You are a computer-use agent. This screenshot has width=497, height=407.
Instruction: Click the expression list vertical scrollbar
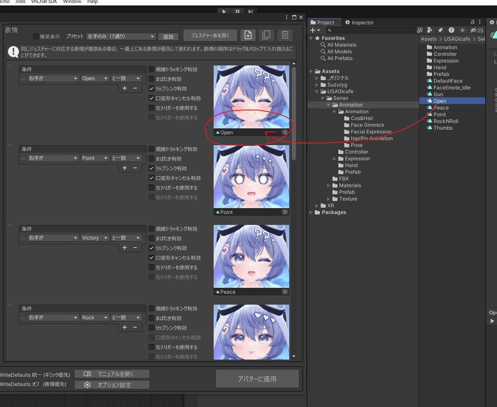click(294, 113)
